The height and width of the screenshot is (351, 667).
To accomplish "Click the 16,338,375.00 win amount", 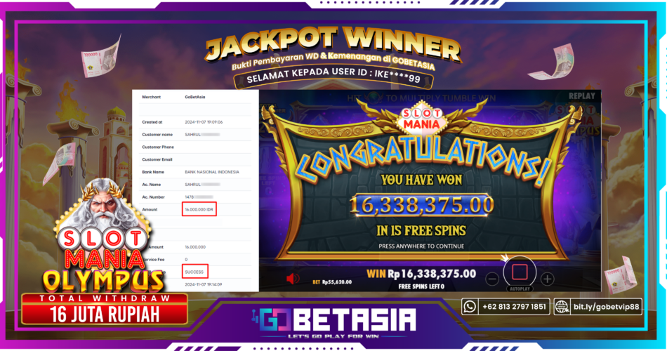I will pos(421,205).
